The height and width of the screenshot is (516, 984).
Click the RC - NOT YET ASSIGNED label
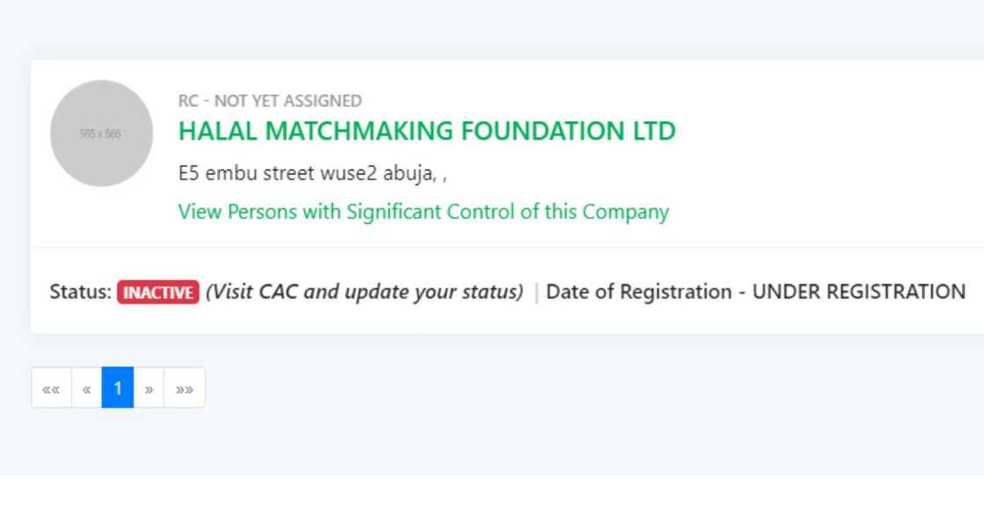coord(270,101)
